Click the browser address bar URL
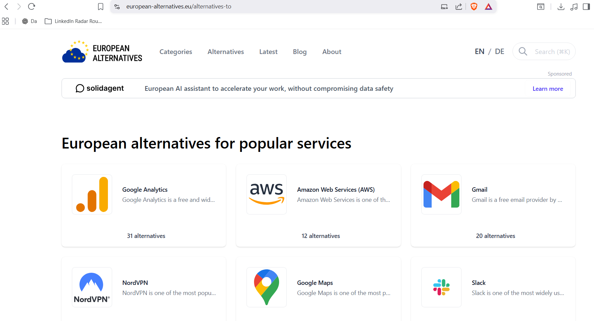 (179, 6)
